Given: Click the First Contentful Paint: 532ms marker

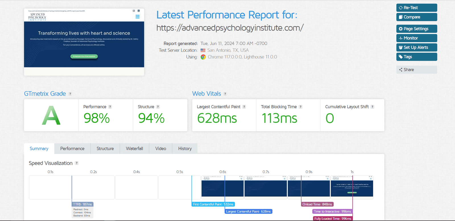Looking at the screenshot, I should (213, 204).
